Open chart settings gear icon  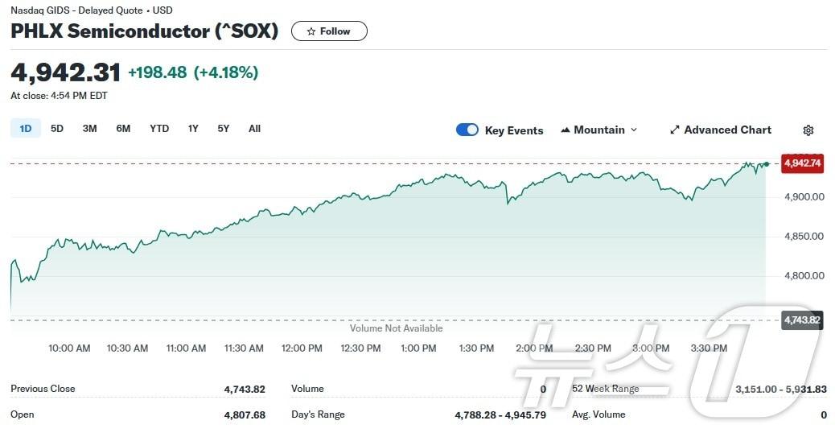[808, 130]
